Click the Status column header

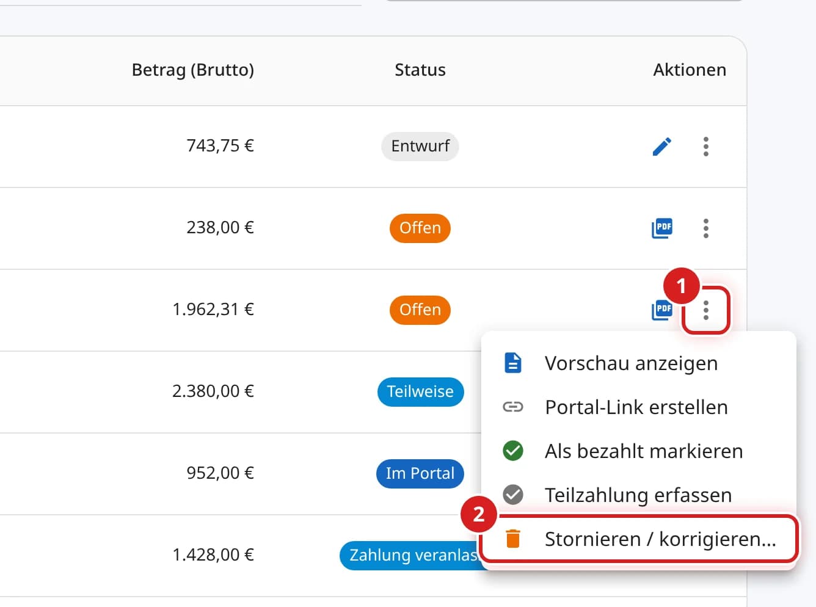(420, 70)
